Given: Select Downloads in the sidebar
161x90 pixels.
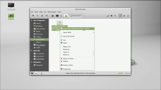Looking at the screenshot, I should [39, 39].
